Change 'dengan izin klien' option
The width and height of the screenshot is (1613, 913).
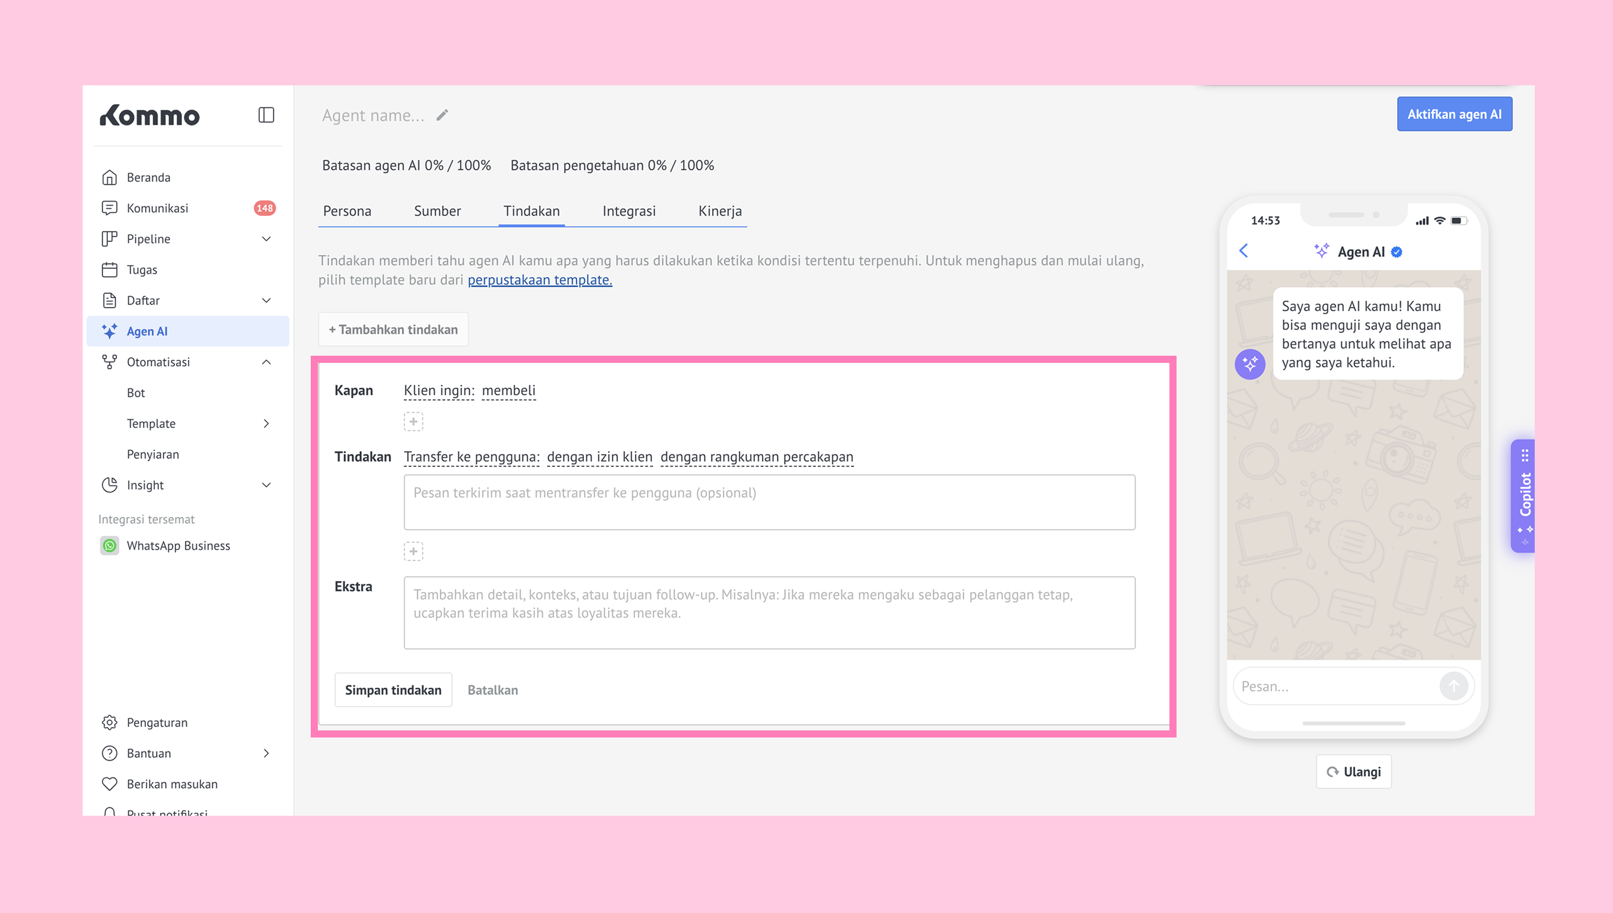[x=600, y=457]
